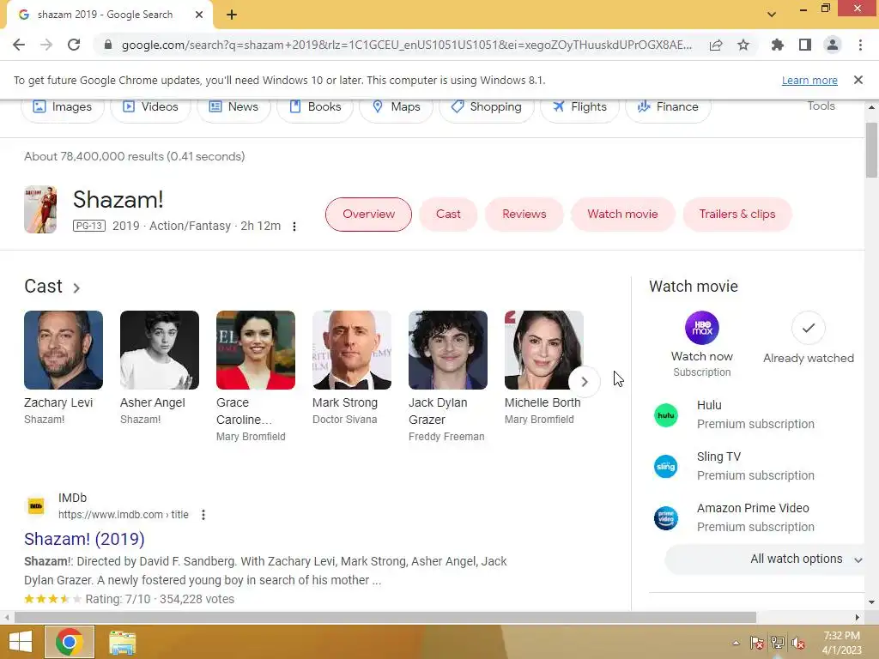This screenshot has width=879, height=659.
Task: Open the Extensions puzzle icon
Action: click(x=778, y=45)
